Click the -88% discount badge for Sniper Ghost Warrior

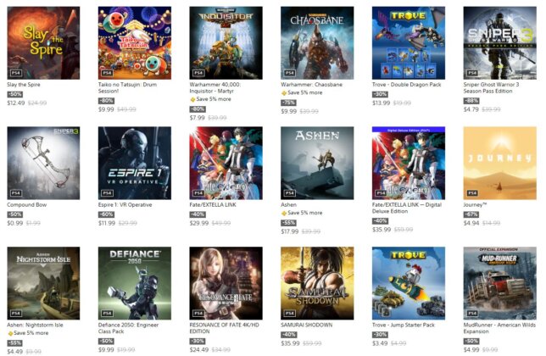(x=471, y=101)
